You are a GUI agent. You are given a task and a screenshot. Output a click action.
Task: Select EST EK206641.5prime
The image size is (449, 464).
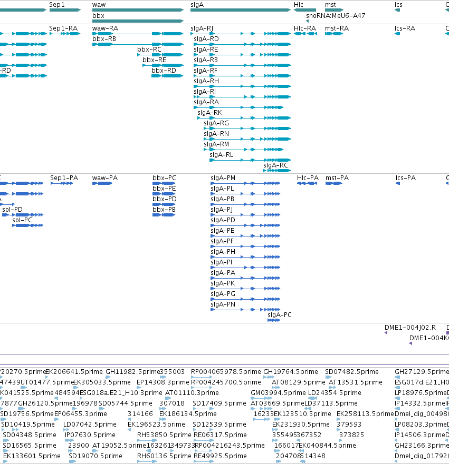(x=47, y=377)
